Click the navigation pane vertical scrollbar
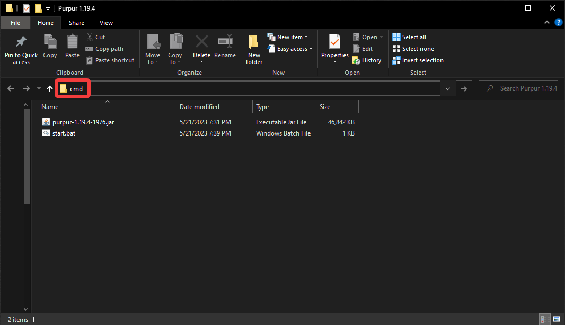The image size is (565, 325). click(27, 154)
